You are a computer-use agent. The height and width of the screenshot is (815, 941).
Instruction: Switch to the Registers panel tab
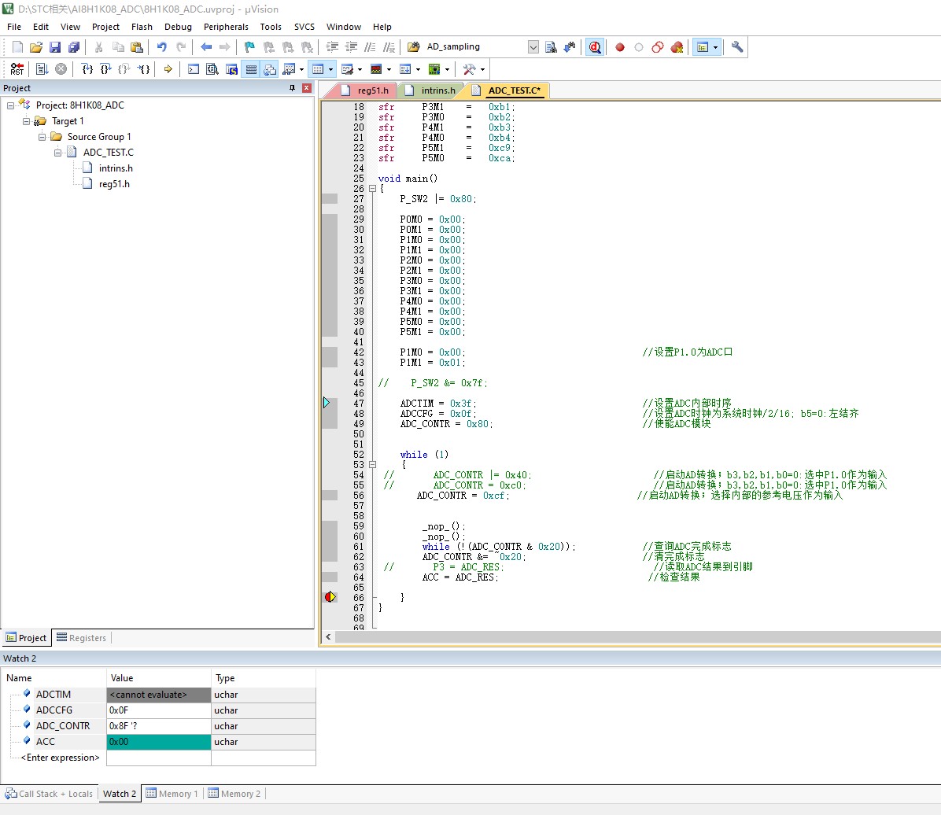tap(82, 638)
